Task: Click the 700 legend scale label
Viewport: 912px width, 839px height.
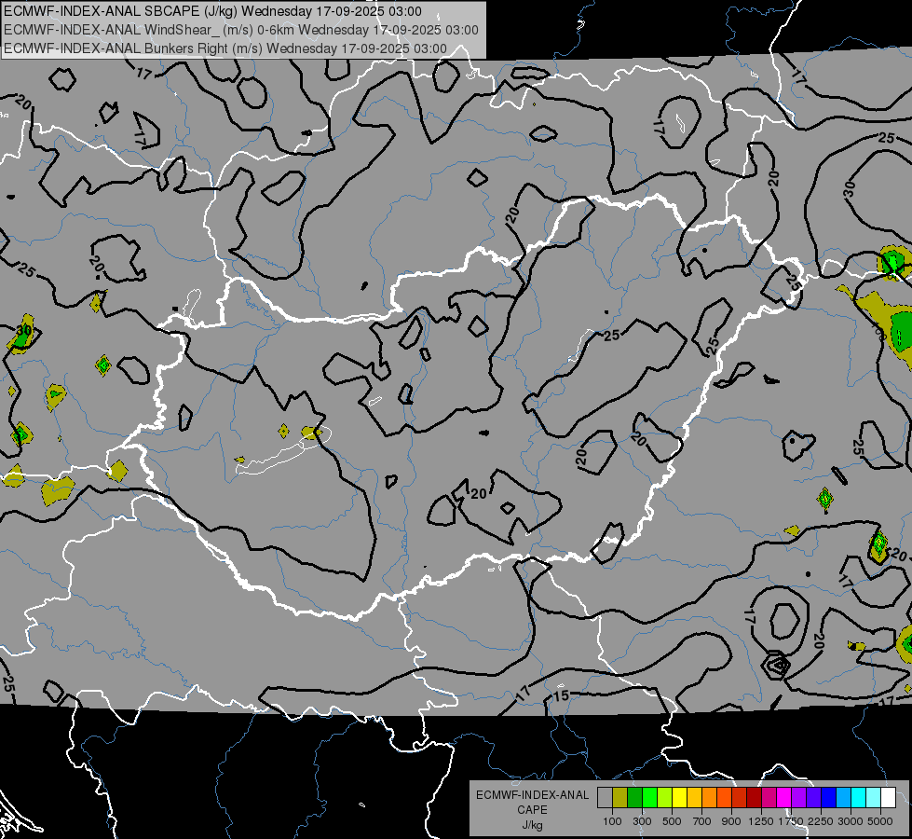Action: point(702,821)
